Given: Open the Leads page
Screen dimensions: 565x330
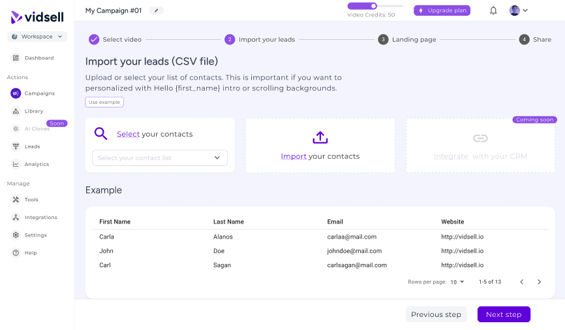Looking at the screenshot, I should tap(33, 146).
